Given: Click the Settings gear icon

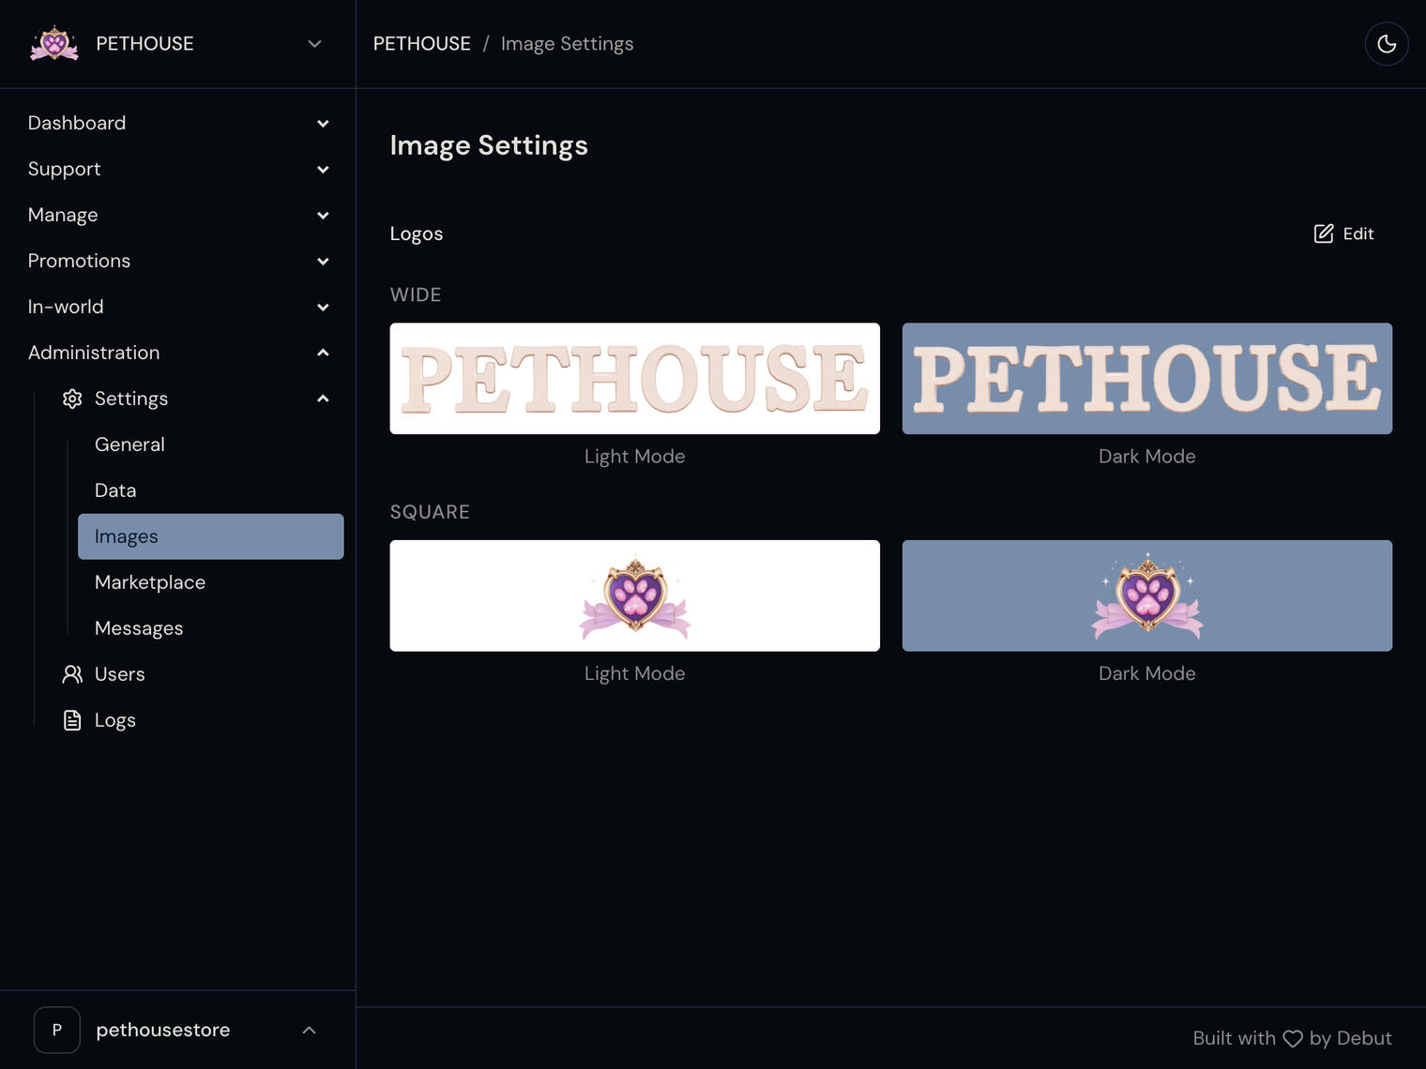Looking at the screenshot, I should [x=72, y=399].
